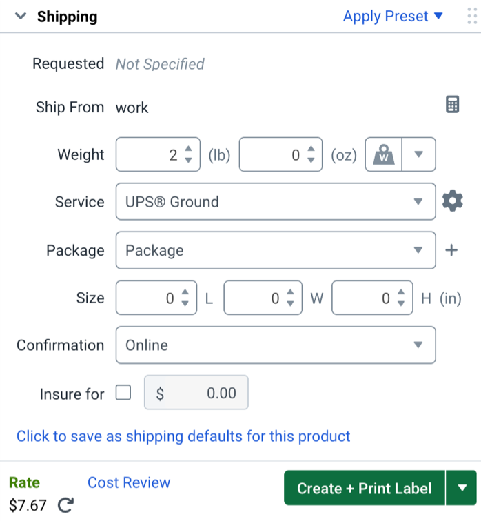
Task: Grab the panel drag handle dots
Action: [472, 16]
